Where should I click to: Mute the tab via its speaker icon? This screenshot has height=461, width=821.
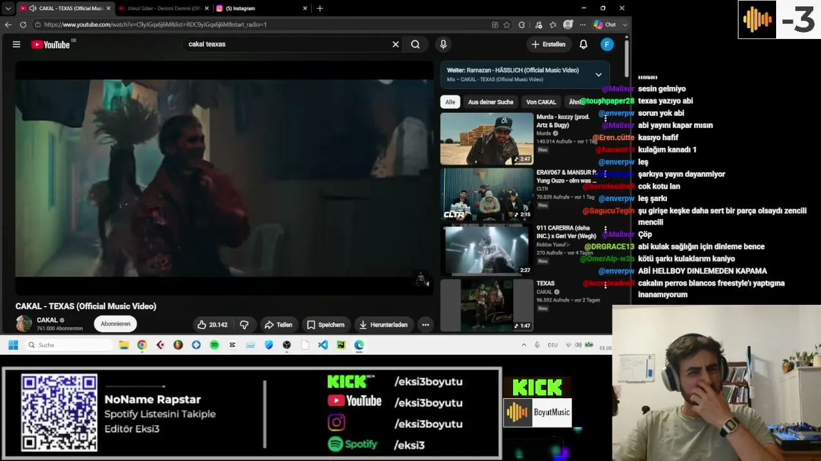pos(33,8)
